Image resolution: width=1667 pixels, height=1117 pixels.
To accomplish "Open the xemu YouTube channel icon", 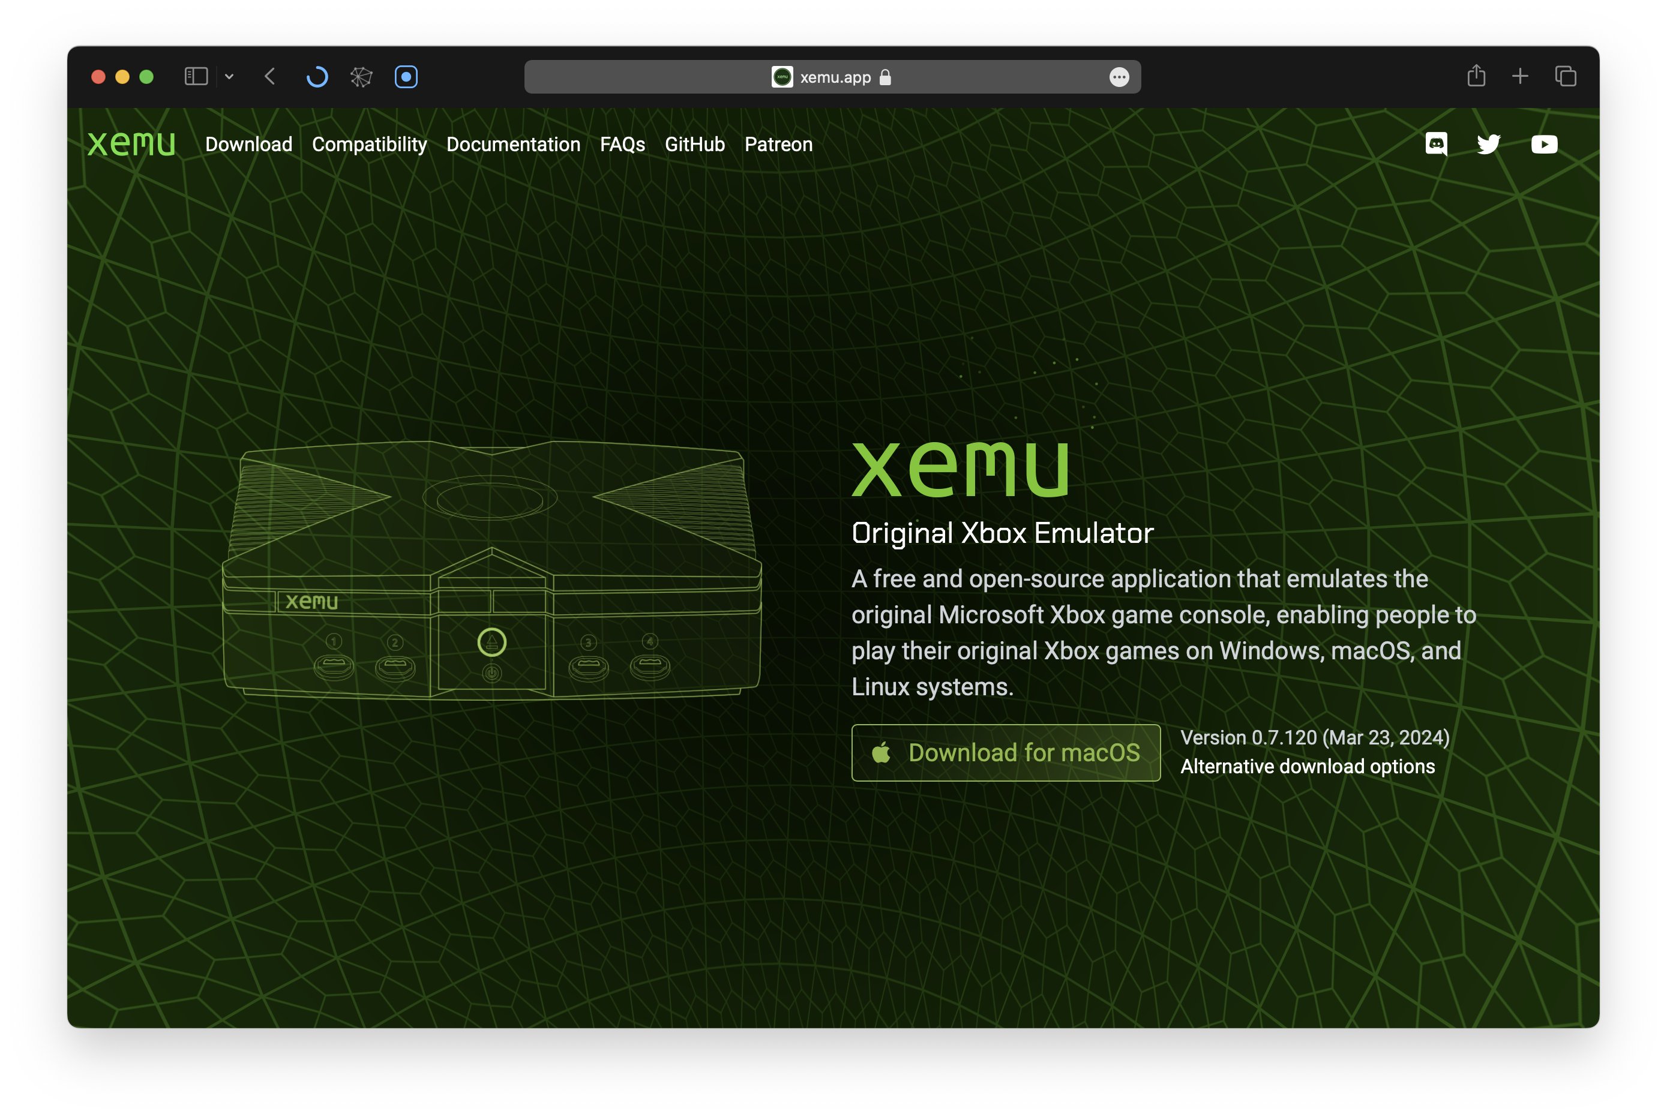I will 1544,145.
